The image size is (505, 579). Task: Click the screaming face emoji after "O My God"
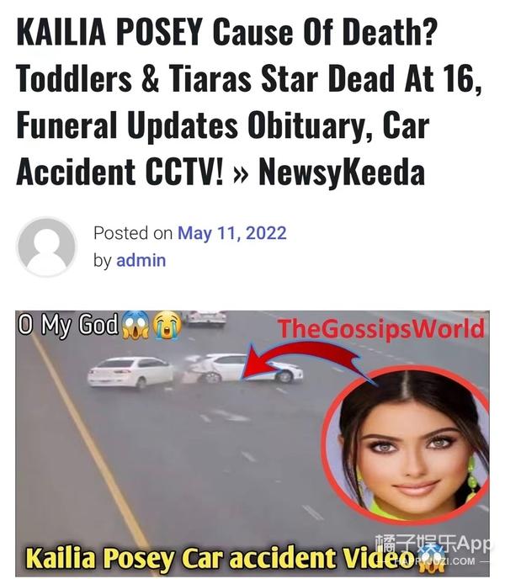(136, 325)
